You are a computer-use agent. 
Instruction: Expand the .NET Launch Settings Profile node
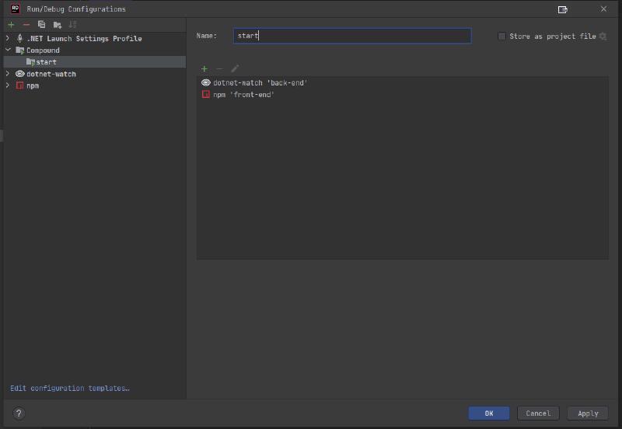point(8,38)
